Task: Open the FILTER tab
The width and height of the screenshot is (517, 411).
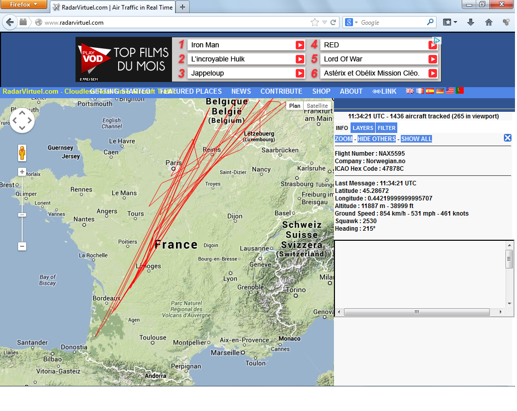Action: point(386,128)
